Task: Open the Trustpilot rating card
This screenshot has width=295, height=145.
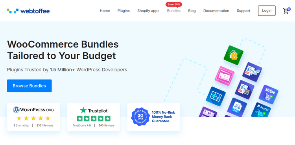Action: click(94, 117)
